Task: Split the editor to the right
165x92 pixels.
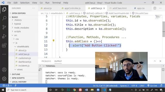Action: 155,8
